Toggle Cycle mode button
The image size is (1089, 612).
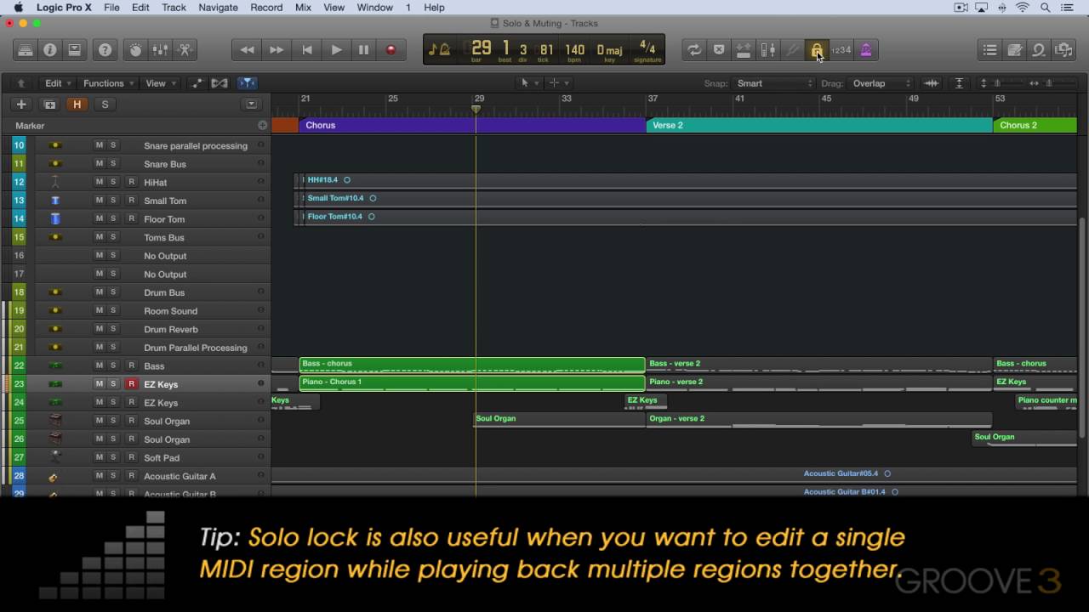pos(694,50)
